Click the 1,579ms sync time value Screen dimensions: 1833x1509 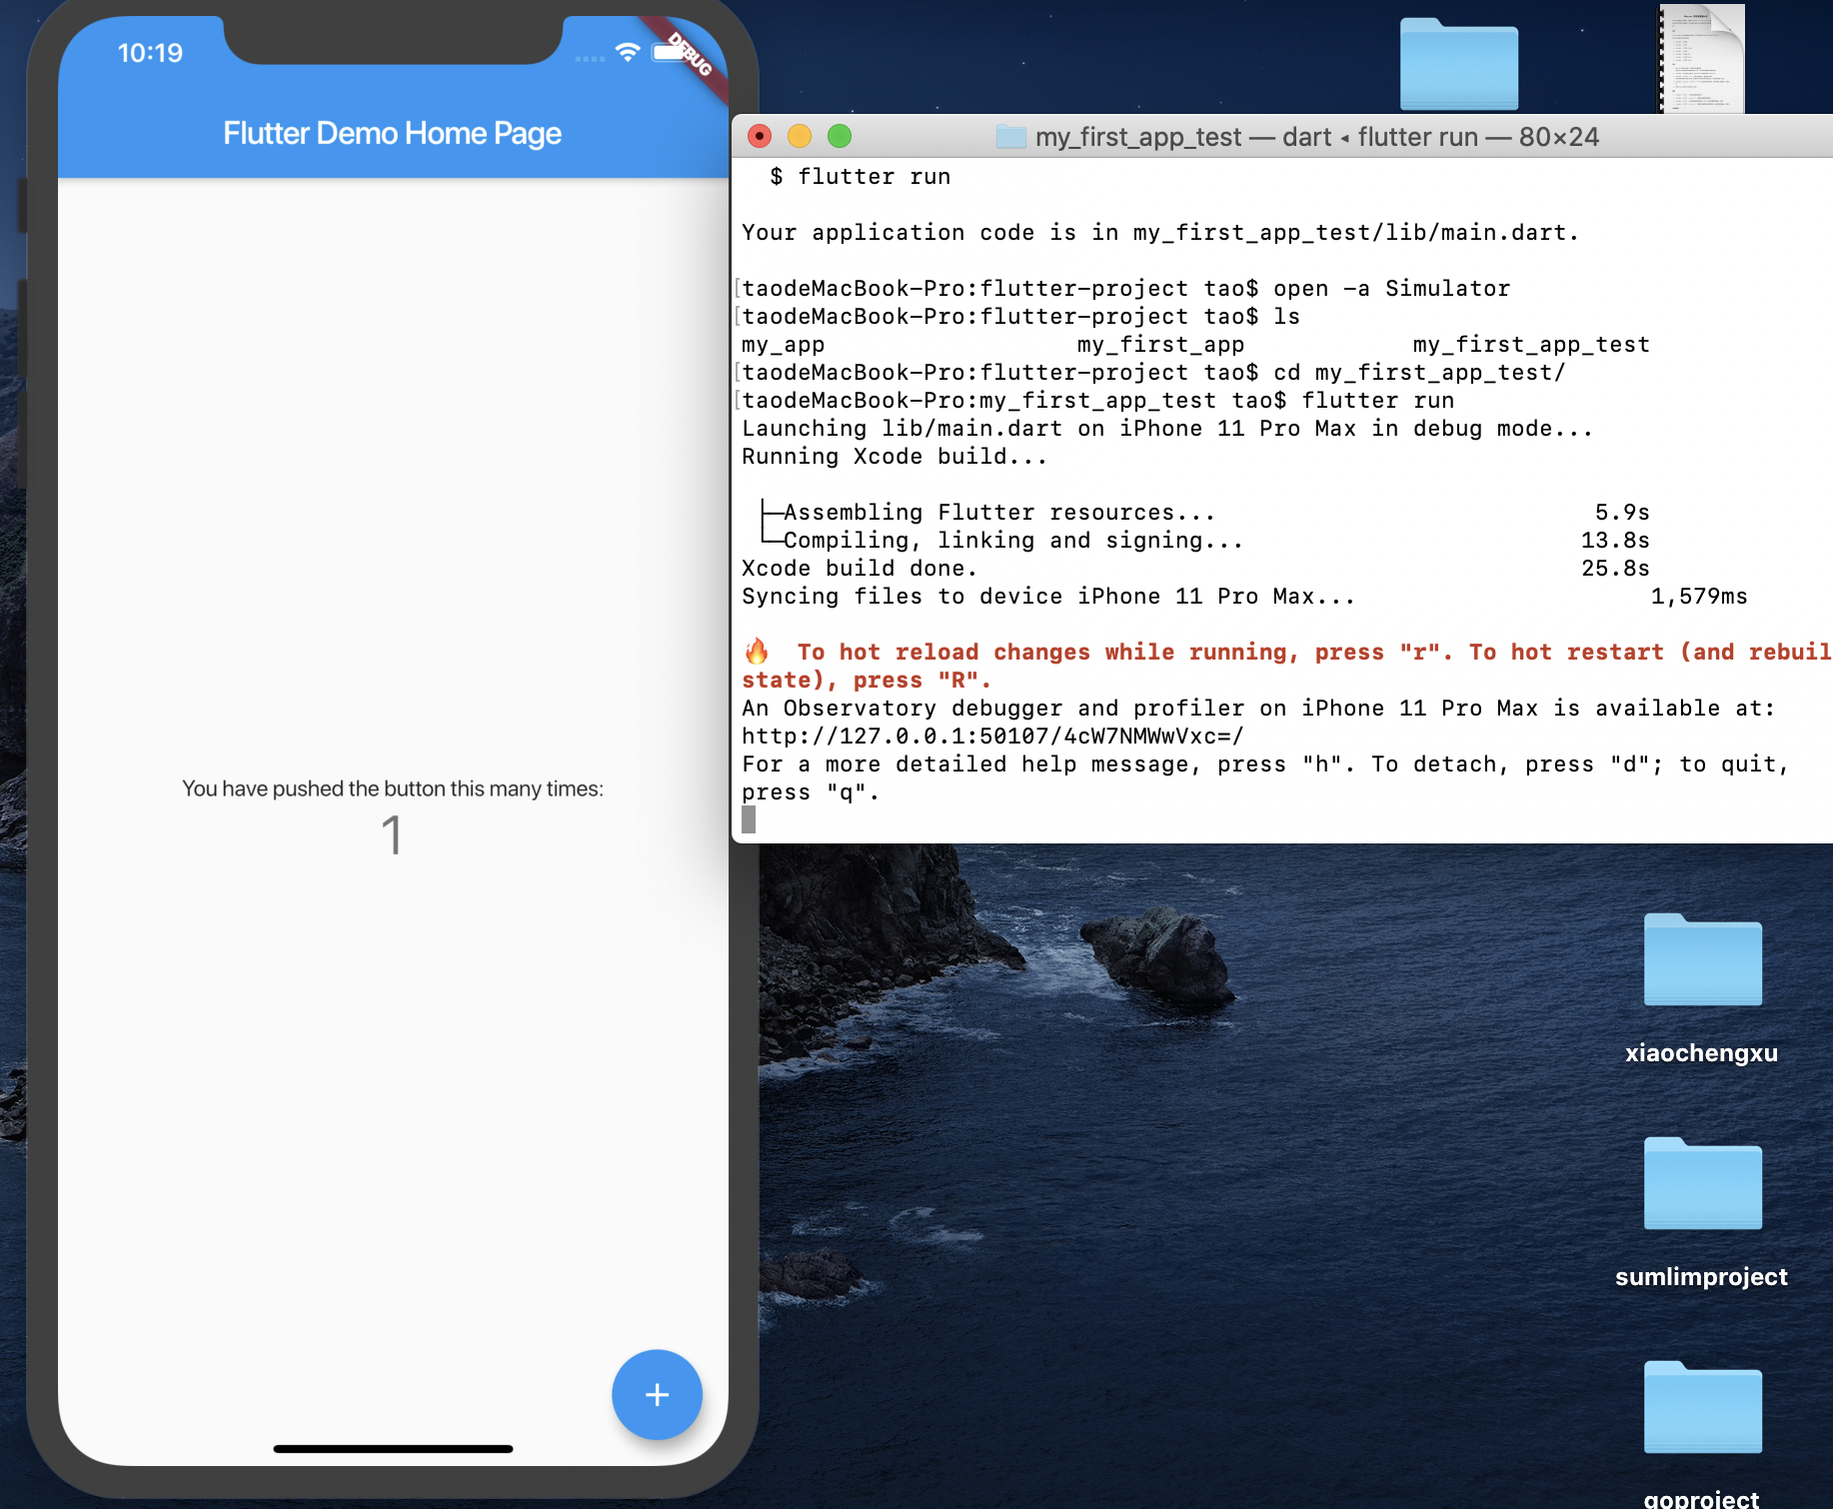pos(1699,597)
